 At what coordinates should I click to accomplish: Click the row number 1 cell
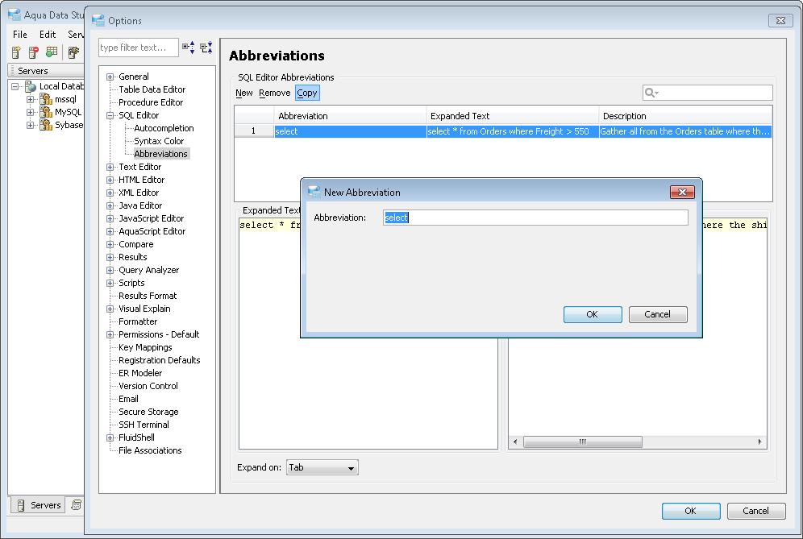(253, 131)
